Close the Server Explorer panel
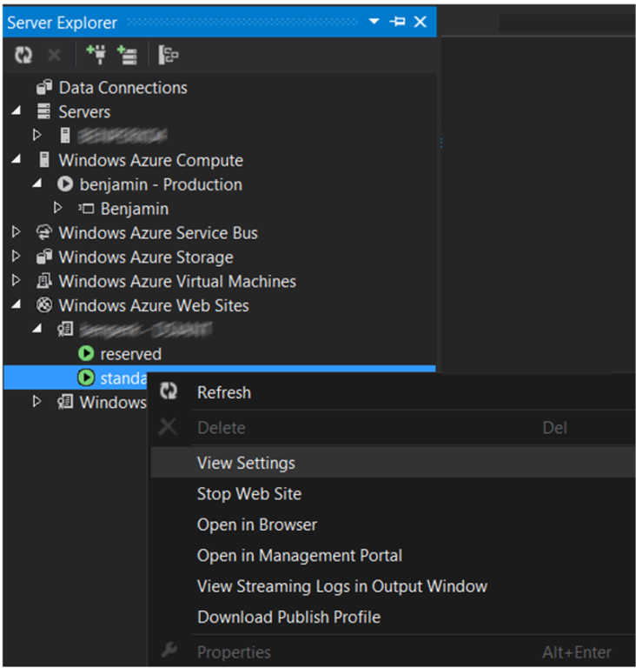The width and height of the screenshot is (636, 668). tap(421, 21)
